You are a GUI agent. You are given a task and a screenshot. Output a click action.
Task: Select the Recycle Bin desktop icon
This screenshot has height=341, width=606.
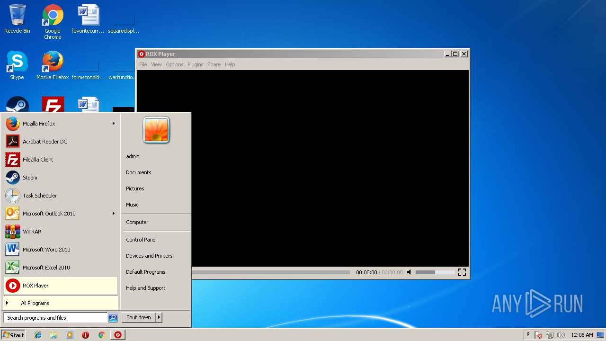[x=17, y=19]
